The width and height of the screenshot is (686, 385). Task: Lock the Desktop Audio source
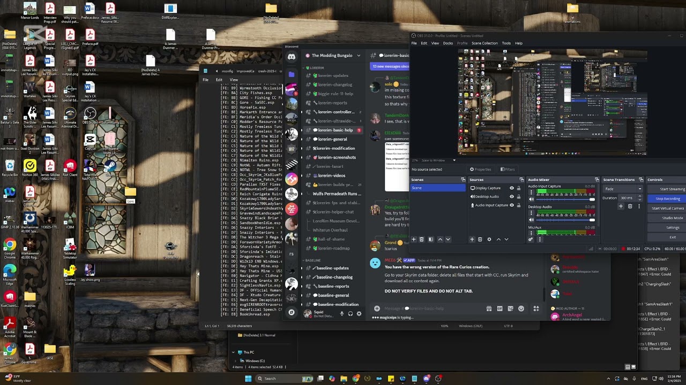coord(519,196)
